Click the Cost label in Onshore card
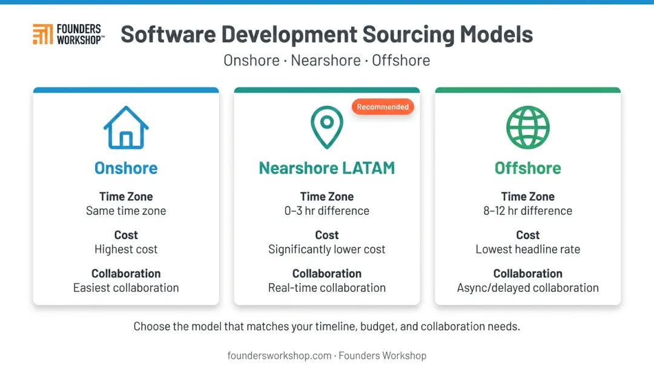The height and width of the screenshot is (365, 654). (x=126, y=235)
